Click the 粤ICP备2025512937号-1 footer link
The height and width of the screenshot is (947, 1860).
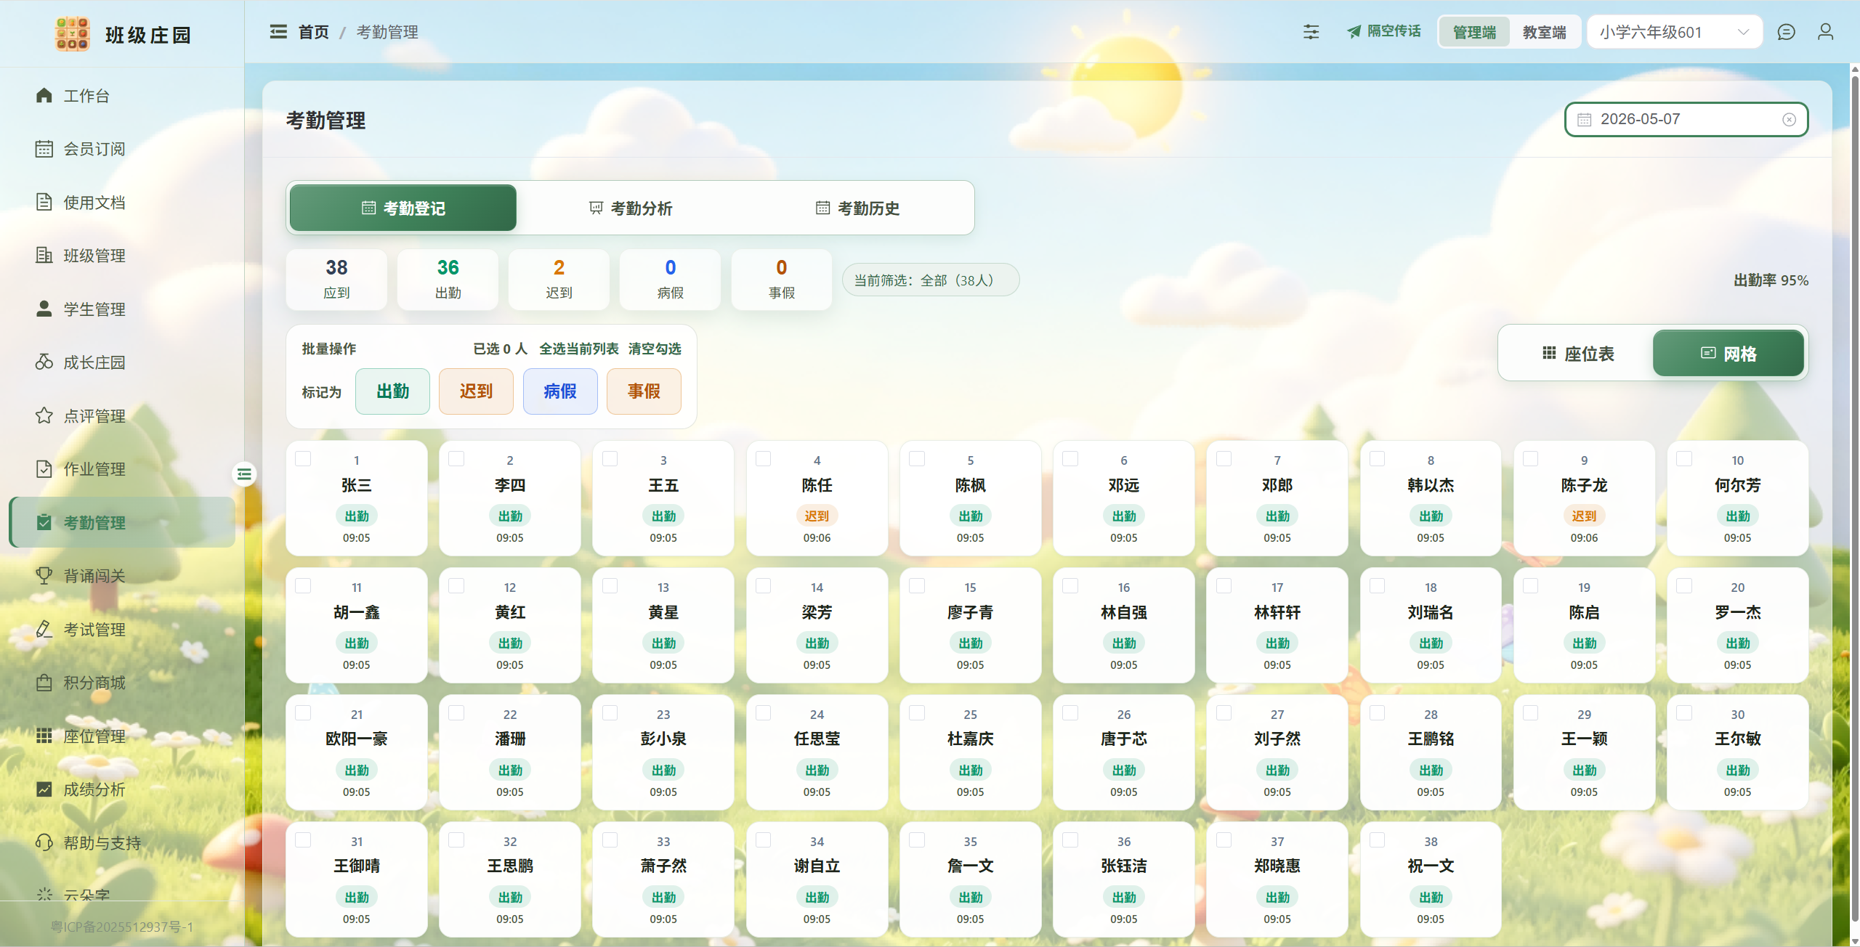[x=122, y=927]
